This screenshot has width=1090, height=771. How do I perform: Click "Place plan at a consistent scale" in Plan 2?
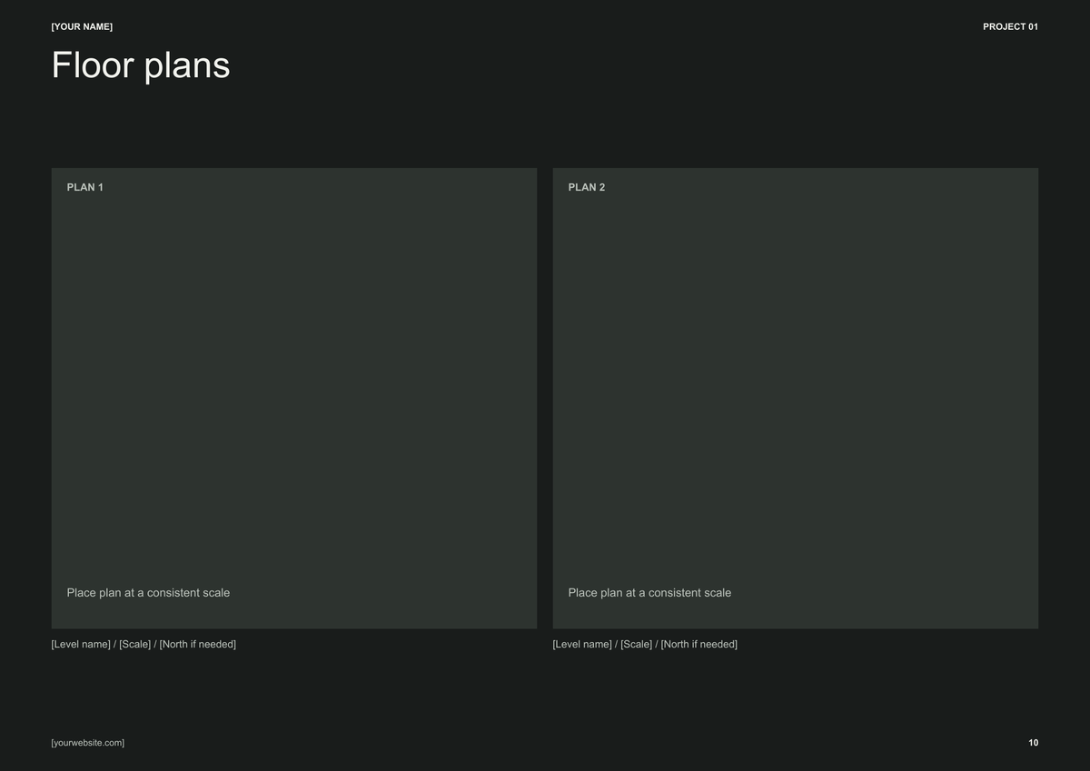coord(649,593)
